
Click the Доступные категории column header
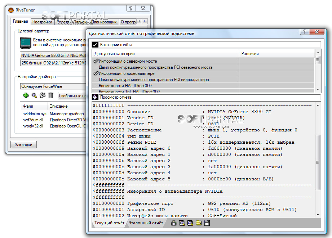coord(165,54)
